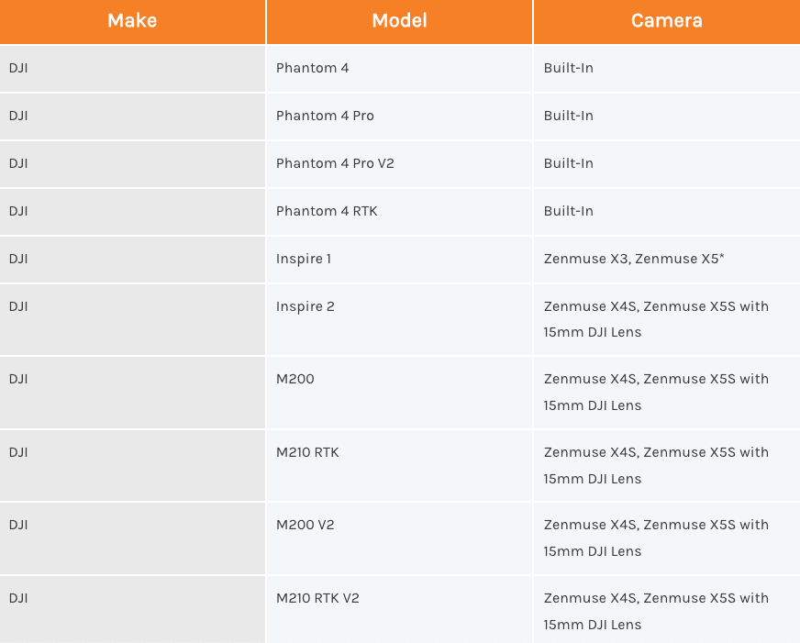Click DJI make in Phantom 4 RTK row
Image resolution: width=800 pixels, height=643 pixels.
coord(132,212)
